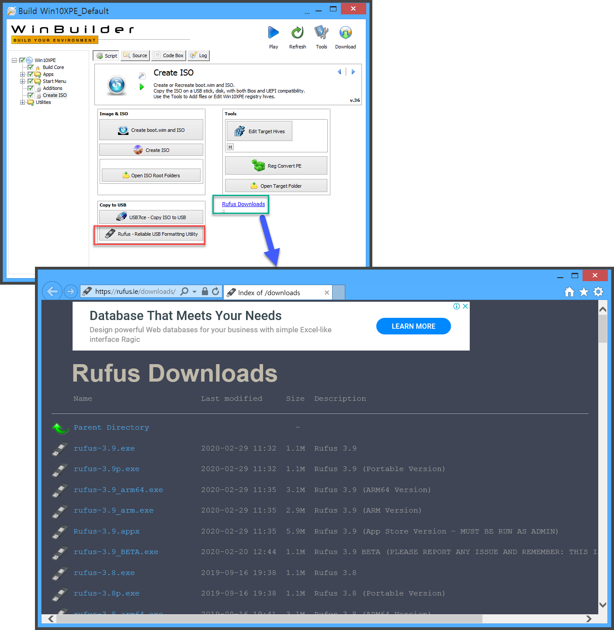Click USB7ice - Copy ISO to USB button
The image size is (614, 630).
151,217
